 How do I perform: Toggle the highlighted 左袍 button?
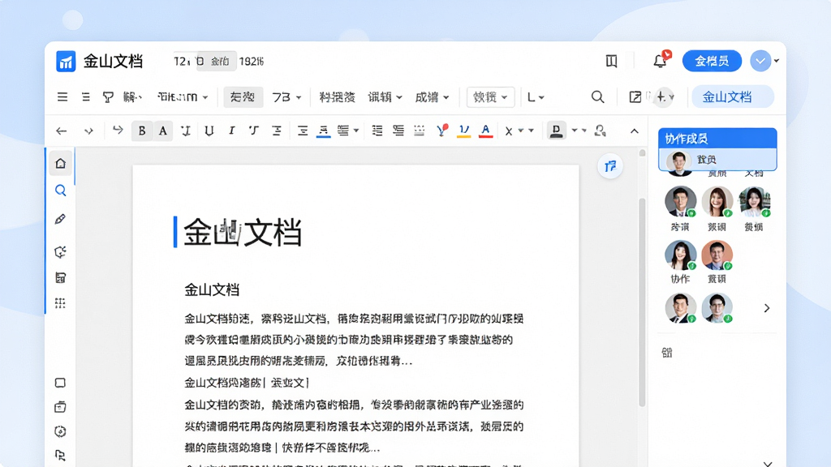point(243,97)
